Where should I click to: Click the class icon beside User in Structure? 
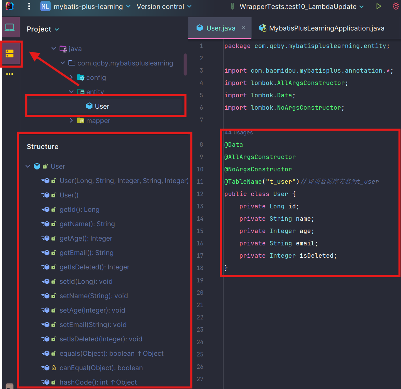click(x=37, y=166)
